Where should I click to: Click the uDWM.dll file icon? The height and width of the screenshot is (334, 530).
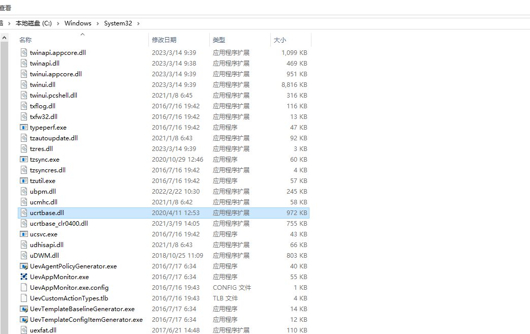23,255
